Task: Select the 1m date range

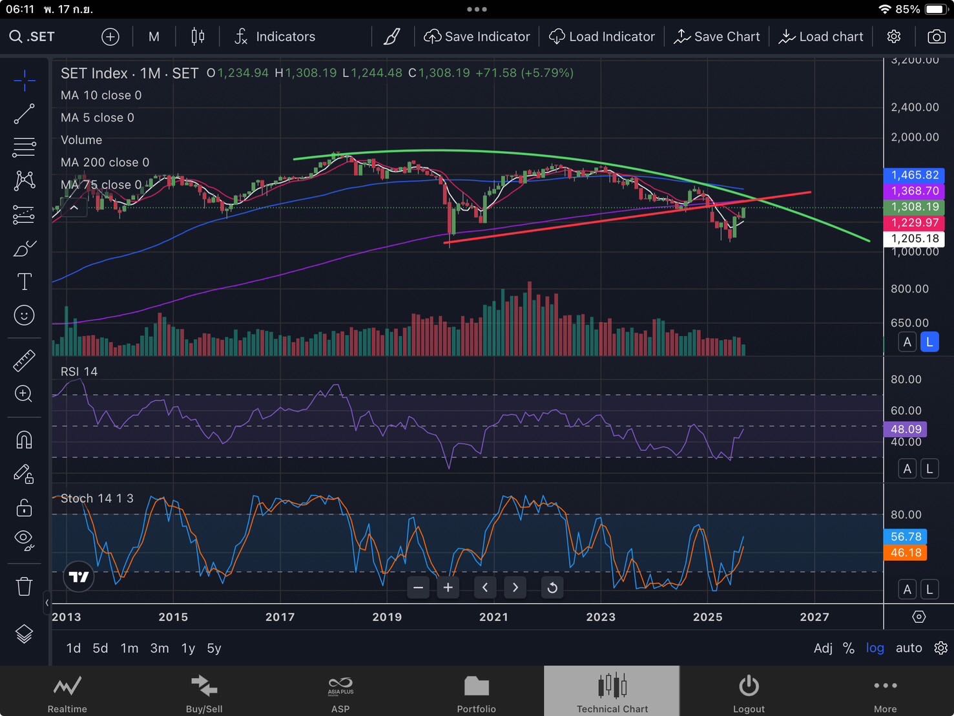Action: point(129,648)
